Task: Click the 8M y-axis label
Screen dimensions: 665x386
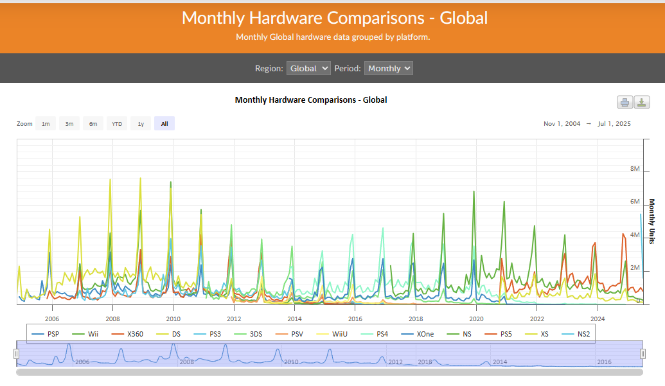Action: coord(635,169)
